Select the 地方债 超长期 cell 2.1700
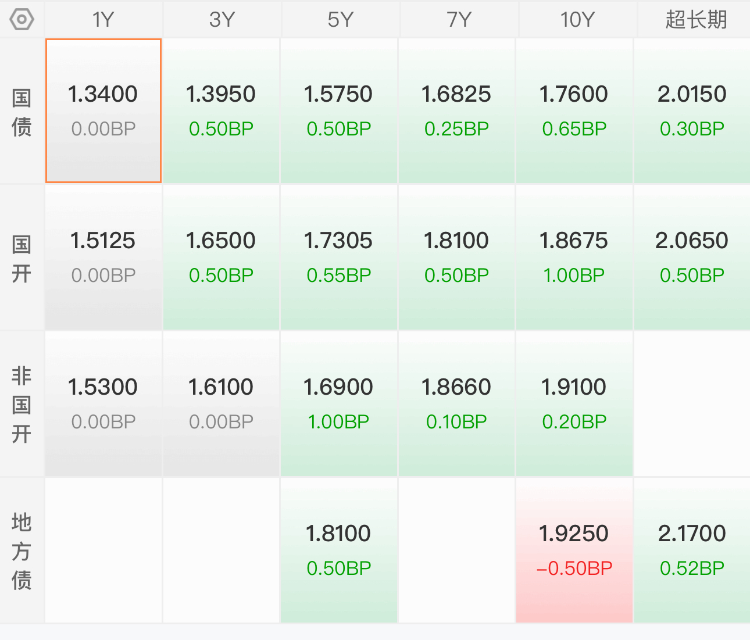This screenshot has height=640, width=750. [692, 550]
